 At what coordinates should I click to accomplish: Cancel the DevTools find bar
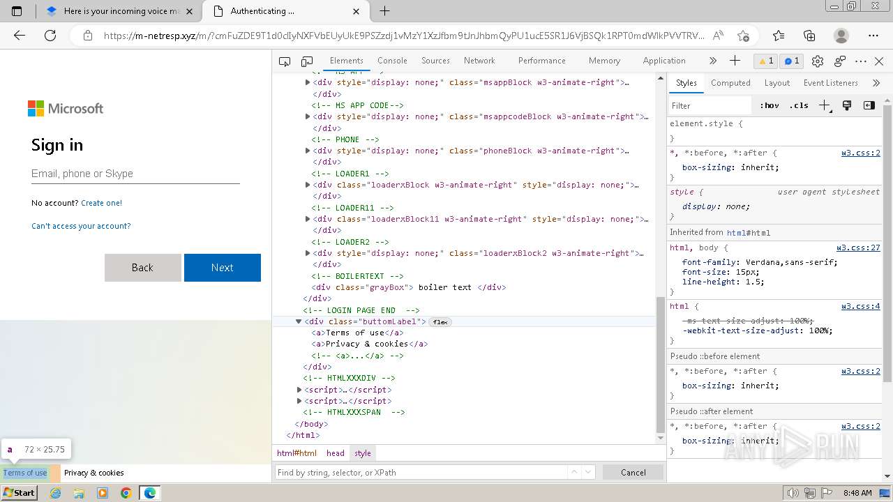click(x=633, y=472)
